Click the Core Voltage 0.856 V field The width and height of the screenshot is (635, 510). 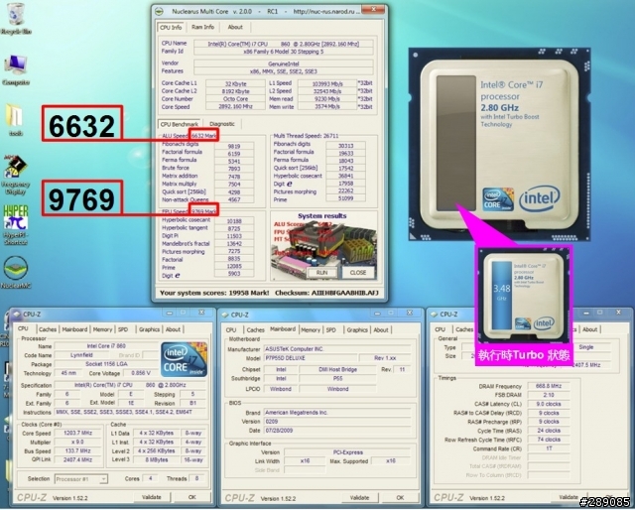(141, 373)
